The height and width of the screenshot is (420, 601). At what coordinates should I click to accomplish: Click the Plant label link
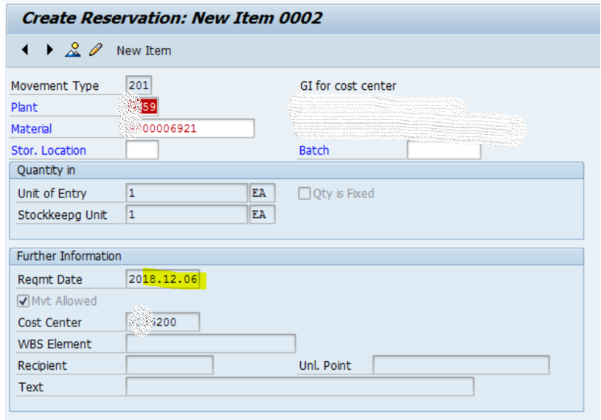coord(24,107)
